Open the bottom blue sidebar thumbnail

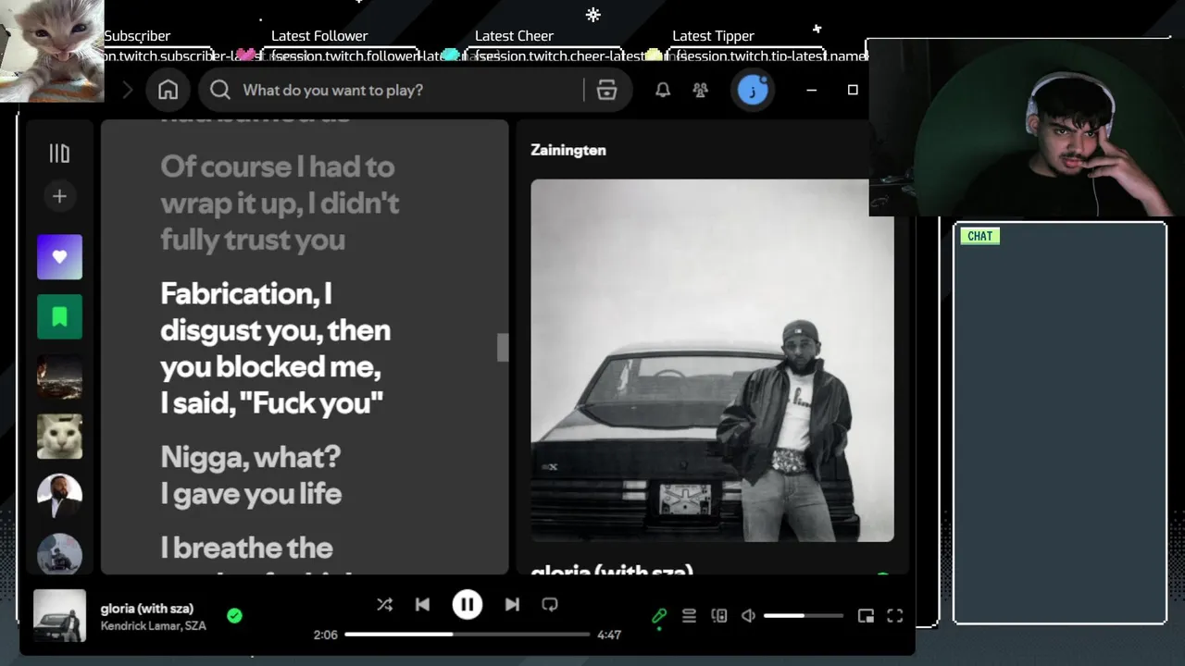pos(59,553)
